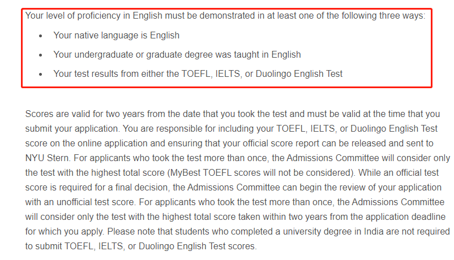Click the 'NYU Stern' text in paragraph
Screen dimensions: 454x260
[x=47, y=158]
